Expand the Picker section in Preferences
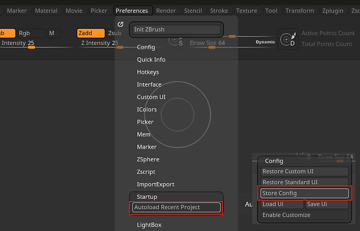The height and width of the screenshot is (231, 360). (x=145, y=122)
